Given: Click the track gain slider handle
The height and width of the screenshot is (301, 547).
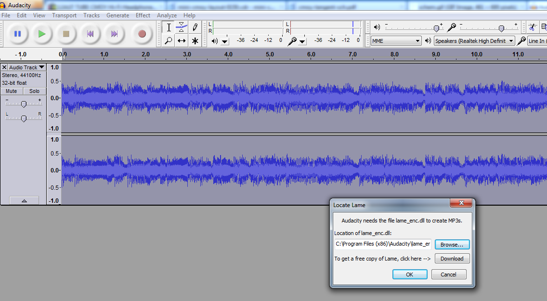Looking at the screenshot, I should [24, 104].
